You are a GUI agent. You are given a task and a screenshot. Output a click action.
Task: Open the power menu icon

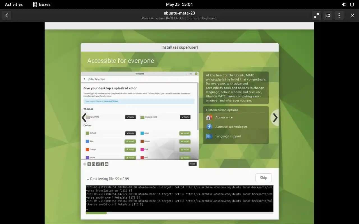point(352,4)
